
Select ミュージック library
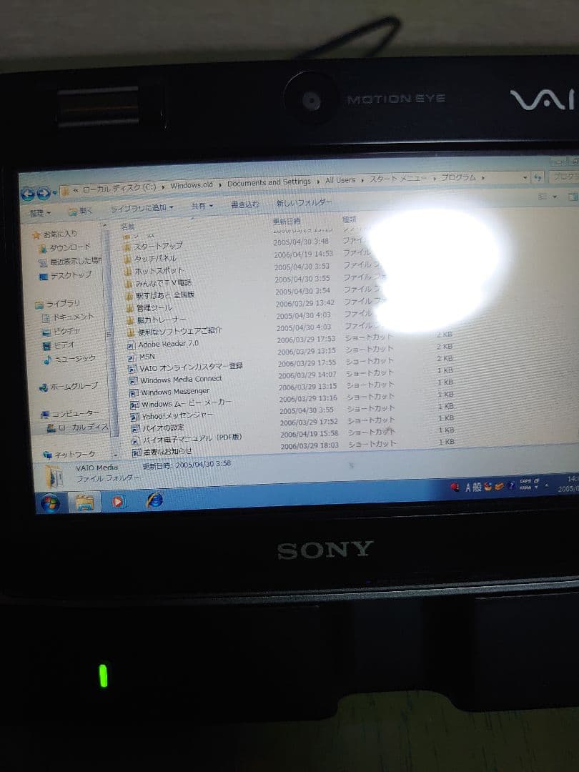click(x=69, y=360)
